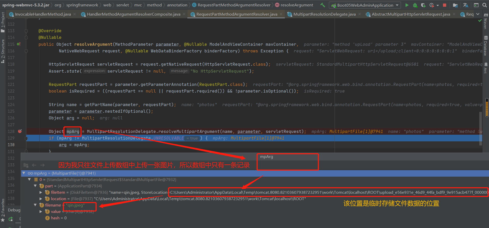This screenshot has width=489, height=228.
Task: Collapse the part = ApplicationPart node
Action: tap(35, 186)
